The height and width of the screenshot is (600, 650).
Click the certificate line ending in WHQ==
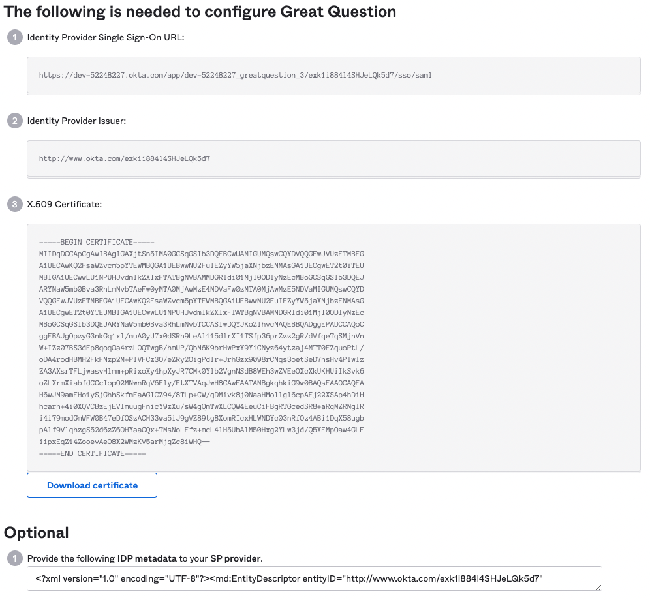point(125,442)
